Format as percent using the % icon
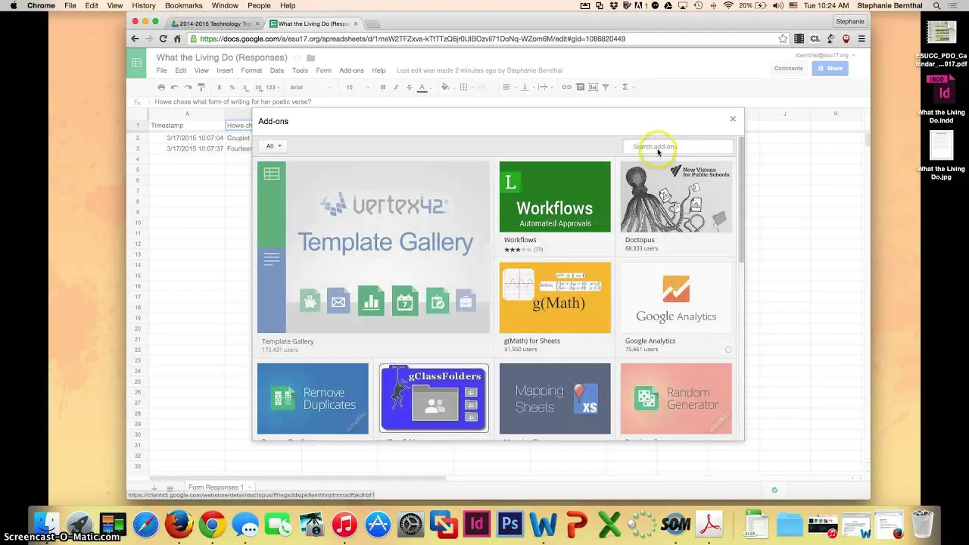The height and width of the screenshot is (545, 969). 232,87
